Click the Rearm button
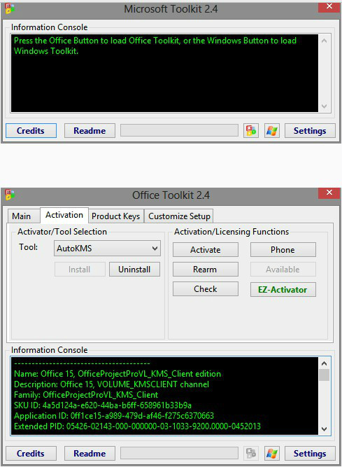Image resolution: width=342 pixels, height=467 pixels. point(206,270)
